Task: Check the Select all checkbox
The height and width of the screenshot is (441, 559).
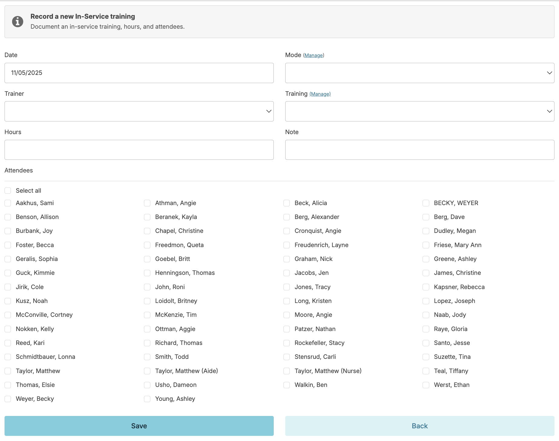Action: pyautogui.click(x=8, y=191)
